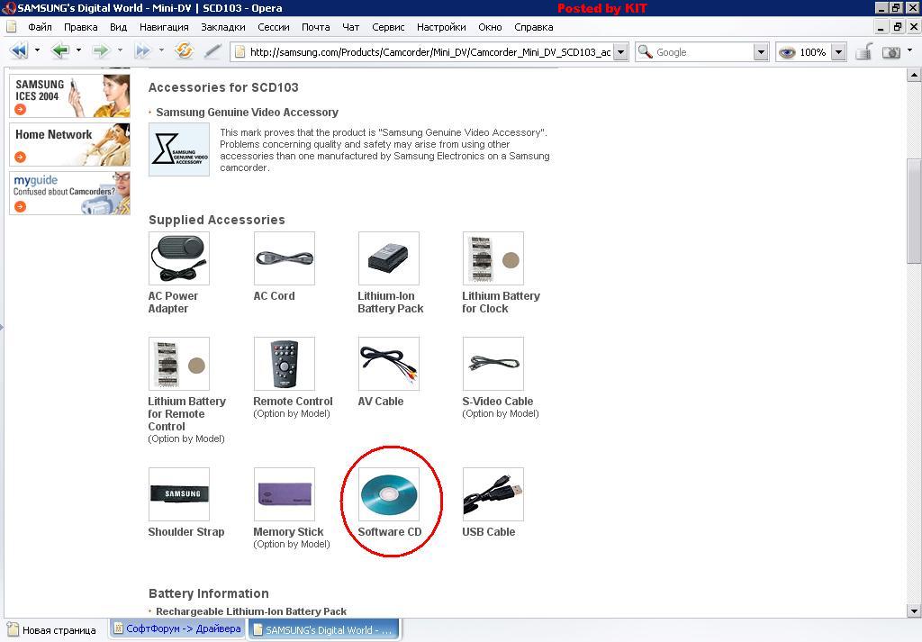Click the Shoulder Strap picture
The image size is (922, 642).
(x=179, y=494)
